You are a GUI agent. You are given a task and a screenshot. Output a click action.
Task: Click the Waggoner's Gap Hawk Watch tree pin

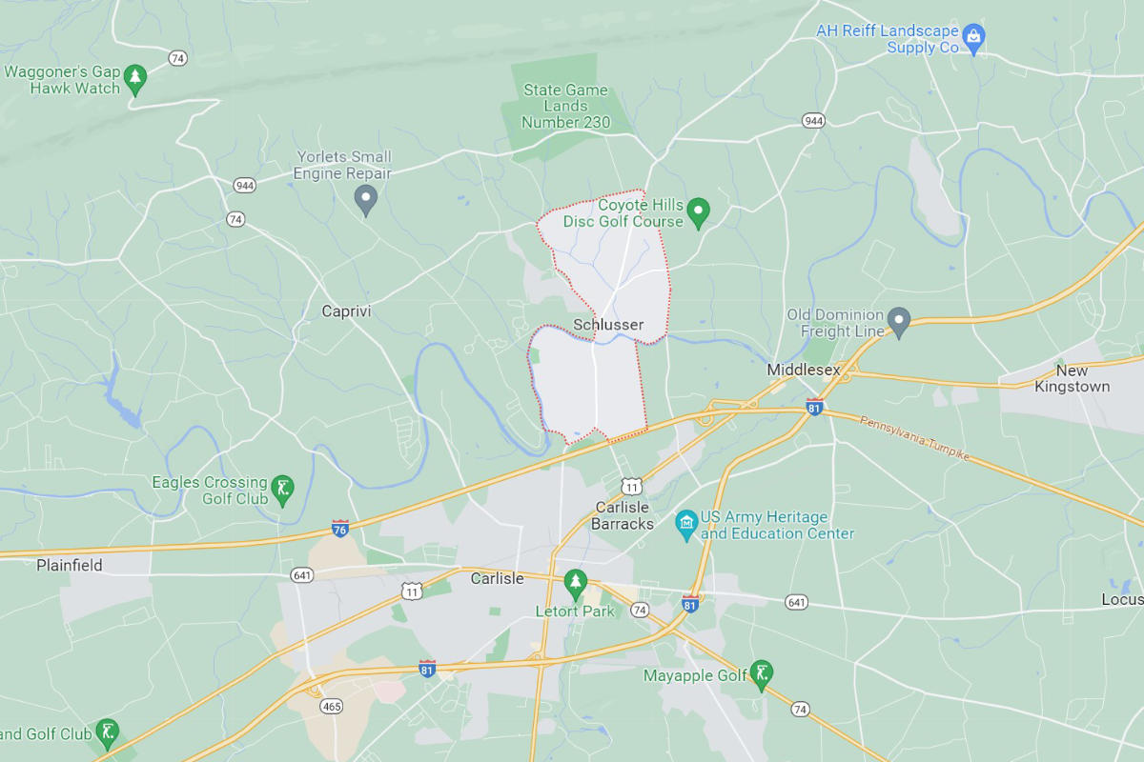click(x=135, y=79)
